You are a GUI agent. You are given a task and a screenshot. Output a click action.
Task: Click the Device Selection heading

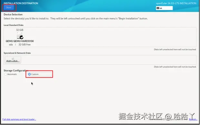tap(13, 15)
